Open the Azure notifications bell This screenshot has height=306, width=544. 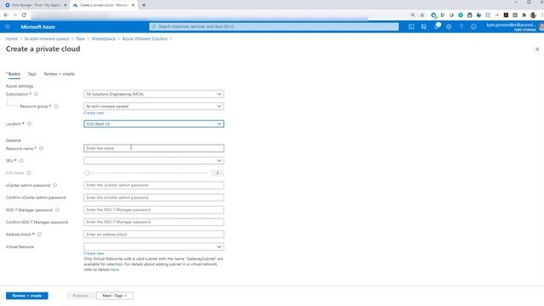(436, 26)
